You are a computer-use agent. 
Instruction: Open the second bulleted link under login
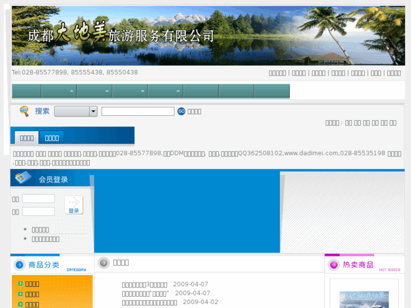[46, 239]
